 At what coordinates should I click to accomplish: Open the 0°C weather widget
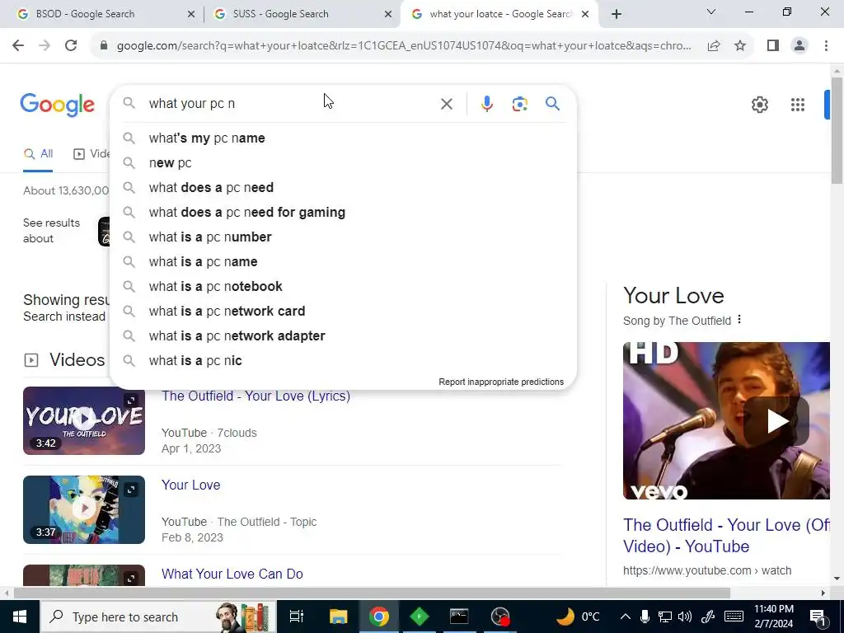pyautogui.click(x=578, y=617)
